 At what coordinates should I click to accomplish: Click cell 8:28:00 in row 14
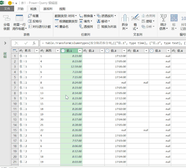coord(71,125)
